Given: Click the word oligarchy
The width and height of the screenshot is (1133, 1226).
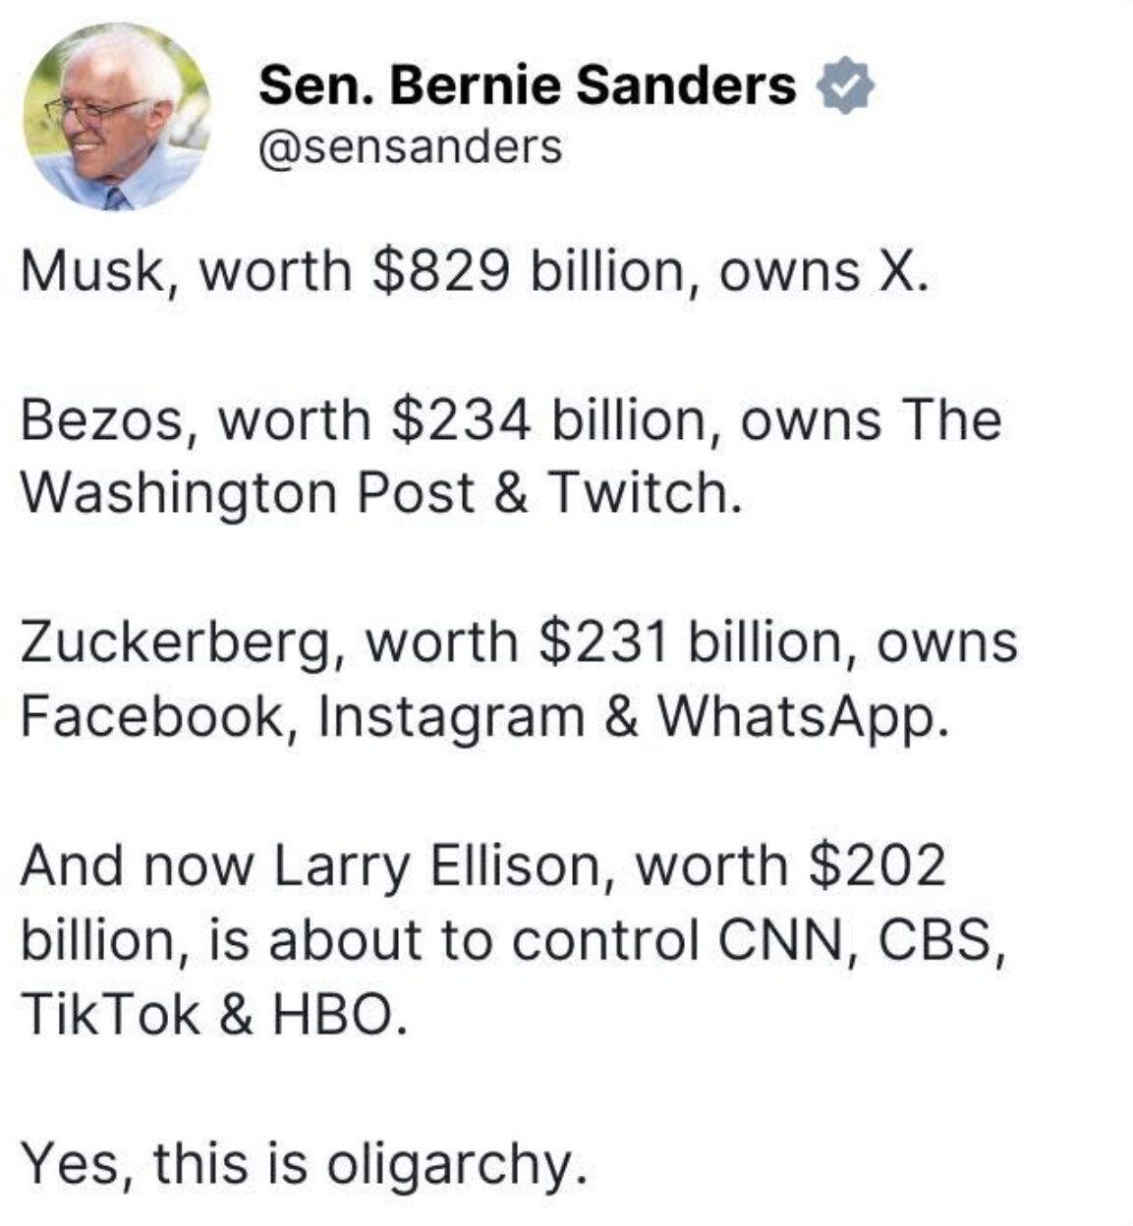Looking at the screenshot, I should click(457, 1164).
